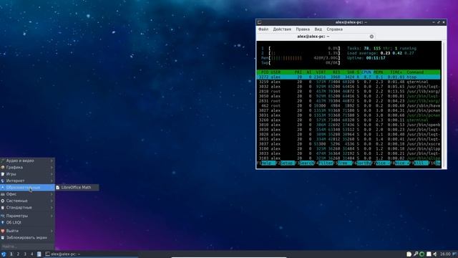Viewport: 458px width, 258px height.
Task: Switch to virtual desktop 3
Action: 25,254
